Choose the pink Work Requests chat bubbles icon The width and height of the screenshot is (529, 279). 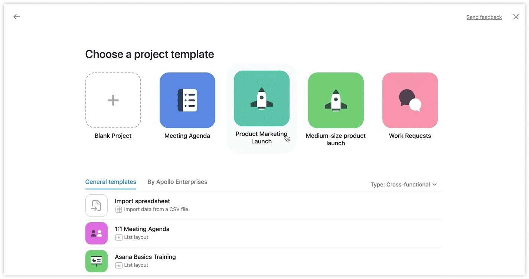pyautogui.click(x=410, y=100)
